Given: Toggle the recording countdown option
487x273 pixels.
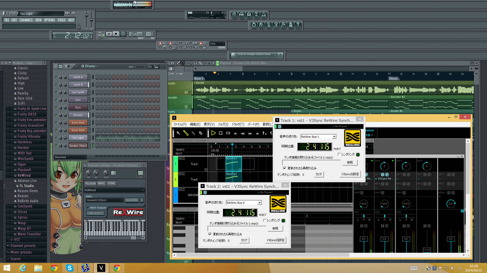Looking at the screenshot, I should pos(170,43).
